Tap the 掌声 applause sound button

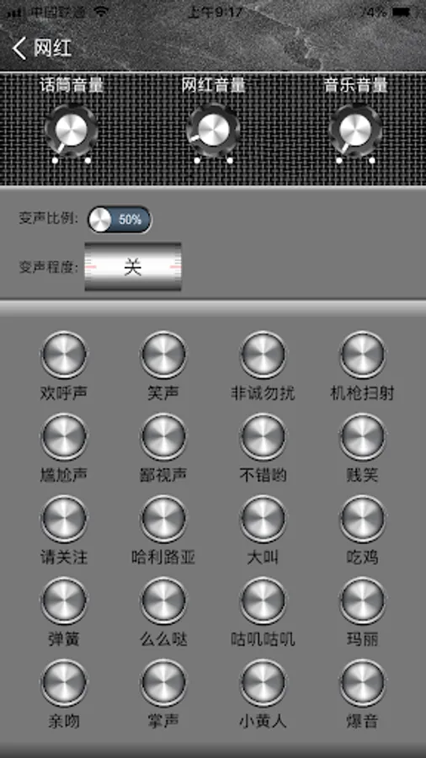click(163, 682)
